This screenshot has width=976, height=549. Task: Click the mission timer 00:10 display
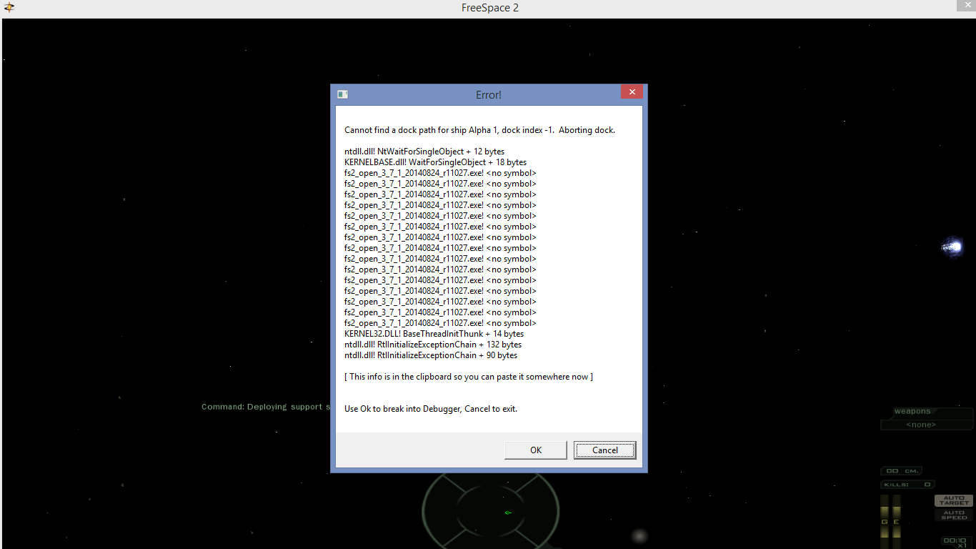pos(954,540)
